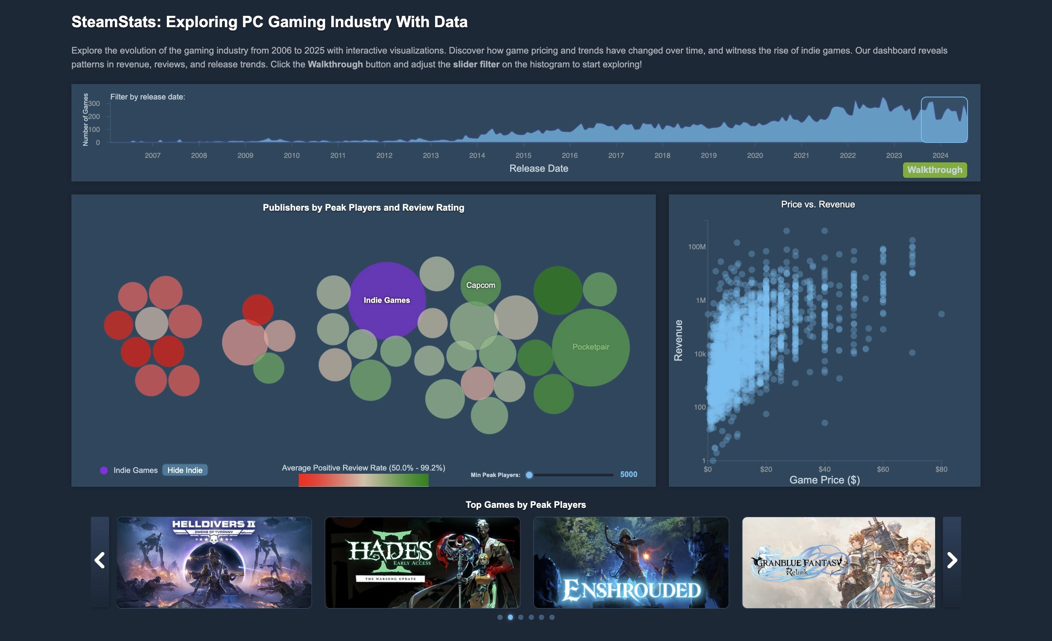
Task: Click the purple Indie Games legend dot
Action: [x=104, y=470]
